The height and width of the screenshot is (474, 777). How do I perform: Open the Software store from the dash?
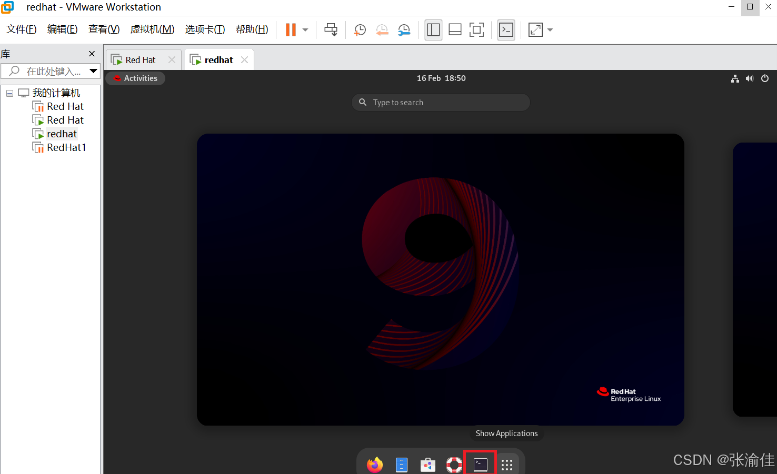(428, 465)
